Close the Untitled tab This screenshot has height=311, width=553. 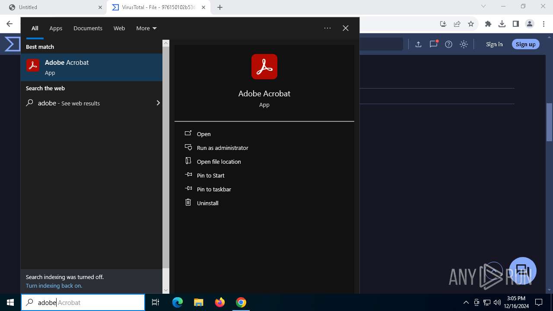coord(100,7)
